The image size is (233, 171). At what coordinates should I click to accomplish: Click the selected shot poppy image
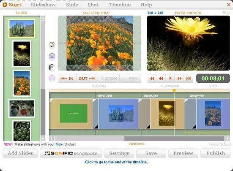[99, 43]
